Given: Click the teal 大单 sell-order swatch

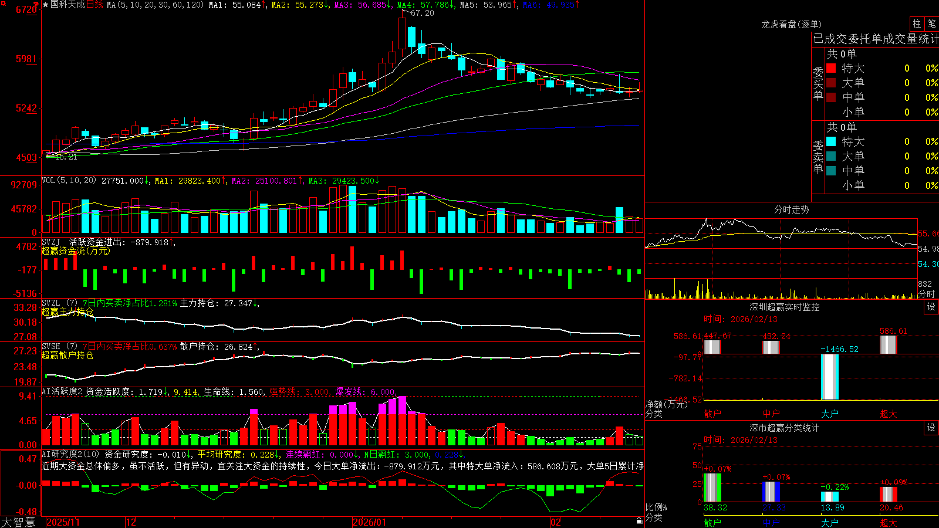Looking at the screenshot, I should coord(831,156).
